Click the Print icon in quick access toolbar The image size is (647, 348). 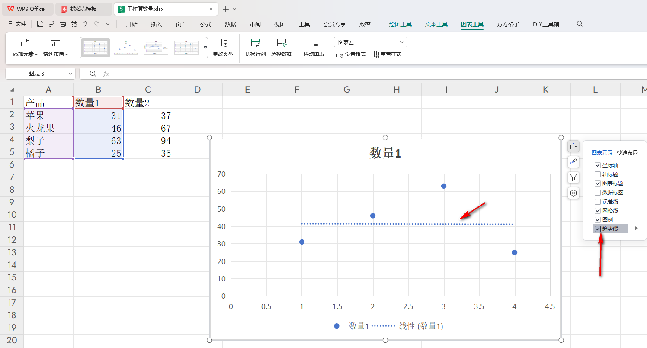point(63,24)
